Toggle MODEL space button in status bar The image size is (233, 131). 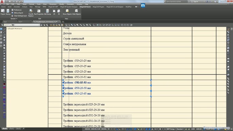pyautogui.click(x=104, y=129)
